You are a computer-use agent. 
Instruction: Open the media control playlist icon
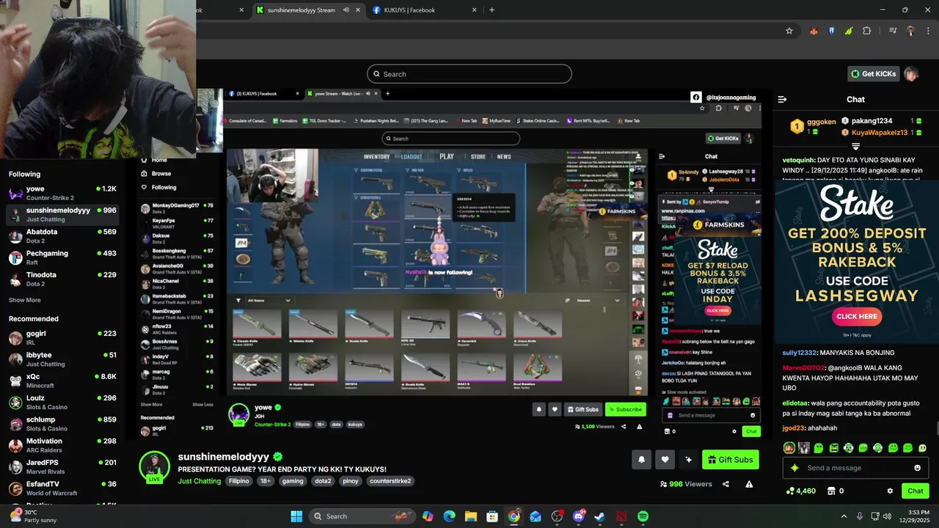point(893,31)
